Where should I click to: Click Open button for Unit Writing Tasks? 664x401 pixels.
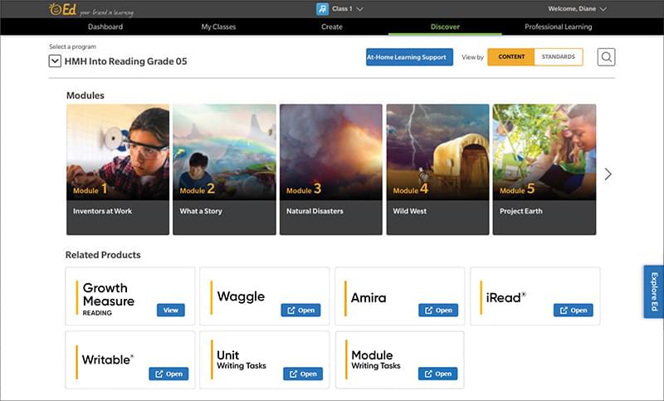point(303,374)
